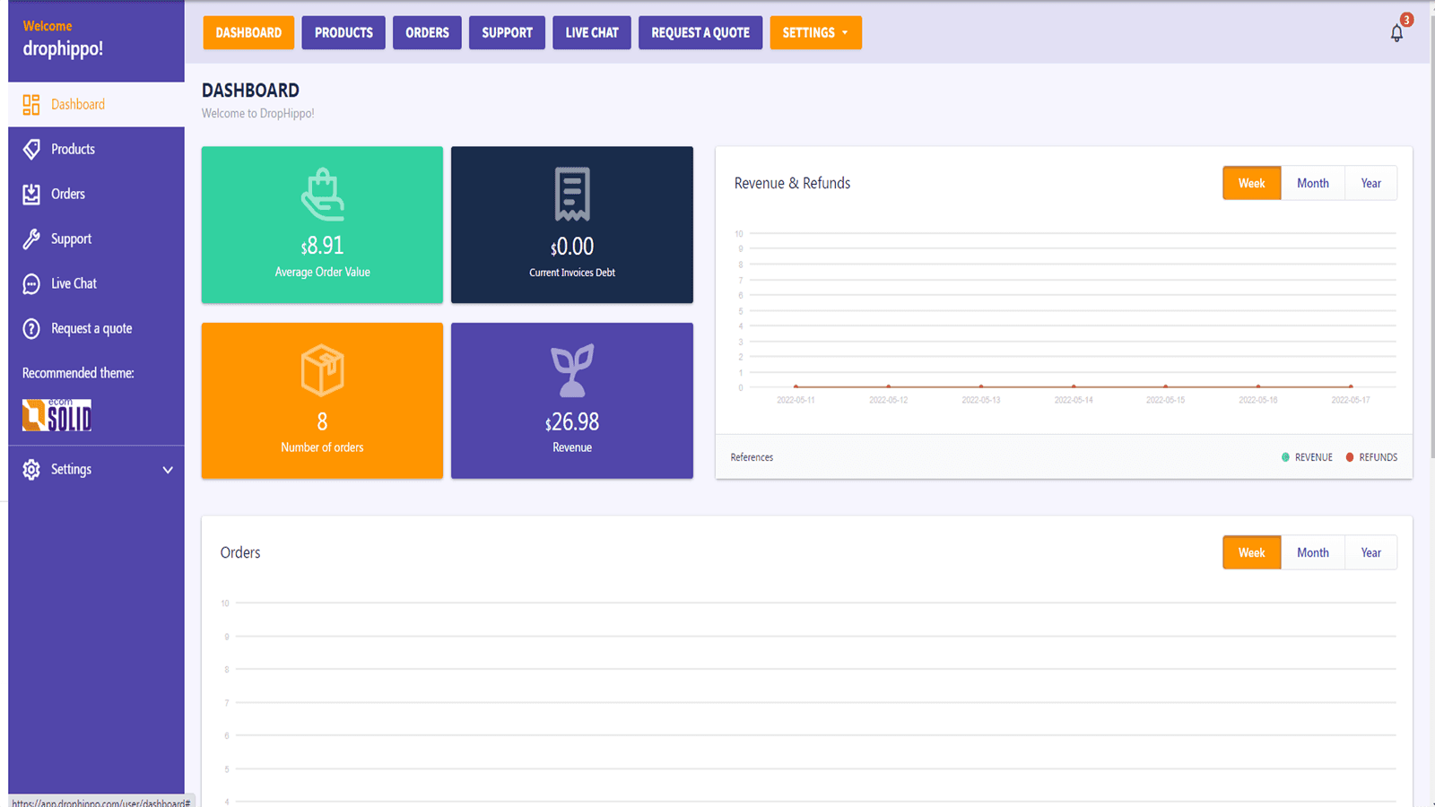1435x807 pixels.
Task: Click the Live Chat bubble icon
Action: 31,283
